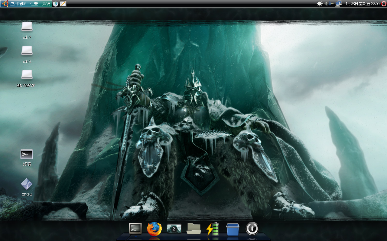
Task: Click the 'sda6' label text on desktop
Action: [27, 62]
